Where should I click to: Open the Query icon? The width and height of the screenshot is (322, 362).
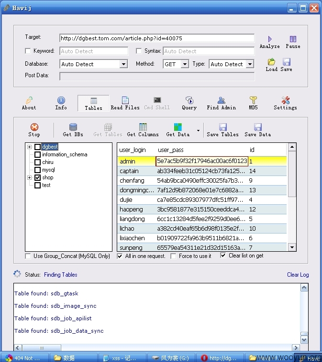click(x=189, y=100)
